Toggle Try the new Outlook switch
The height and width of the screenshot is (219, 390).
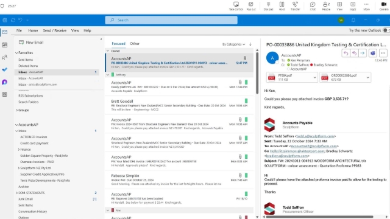coord(386,30)
